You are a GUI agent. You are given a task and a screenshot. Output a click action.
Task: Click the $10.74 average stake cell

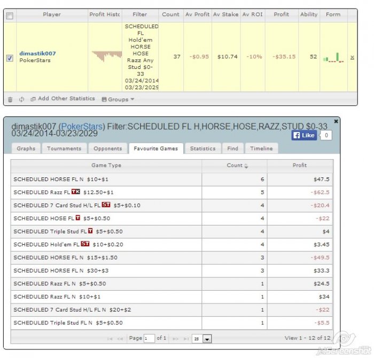(227, 57)
